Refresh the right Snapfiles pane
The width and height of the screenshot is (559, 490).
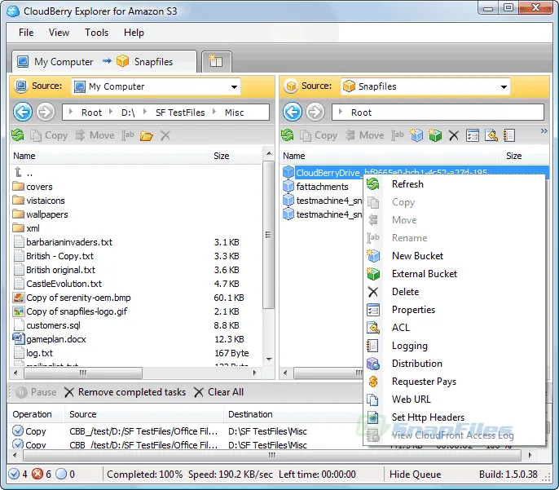pyautogui.click(x=287, y=135)
